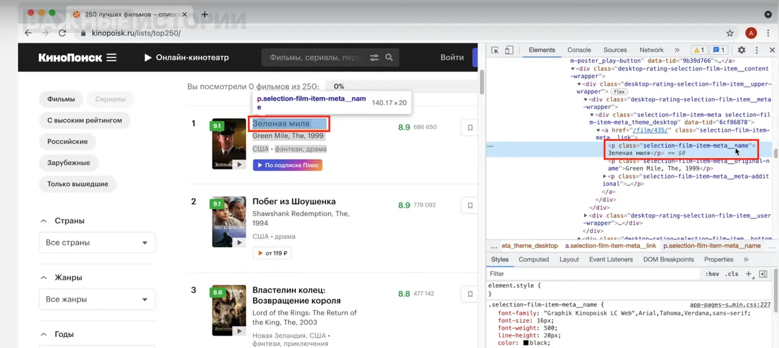Click the ellipsis next to the selected DOM node
The height and width of the screenshot is (348, 779).
tap(490, 147)
